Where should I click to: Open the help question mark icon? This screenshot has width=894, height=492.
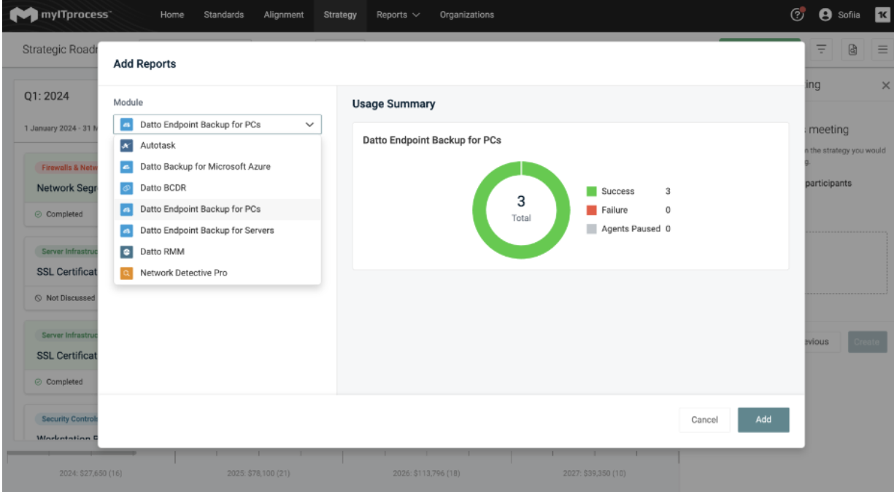[x=798, y=15]
